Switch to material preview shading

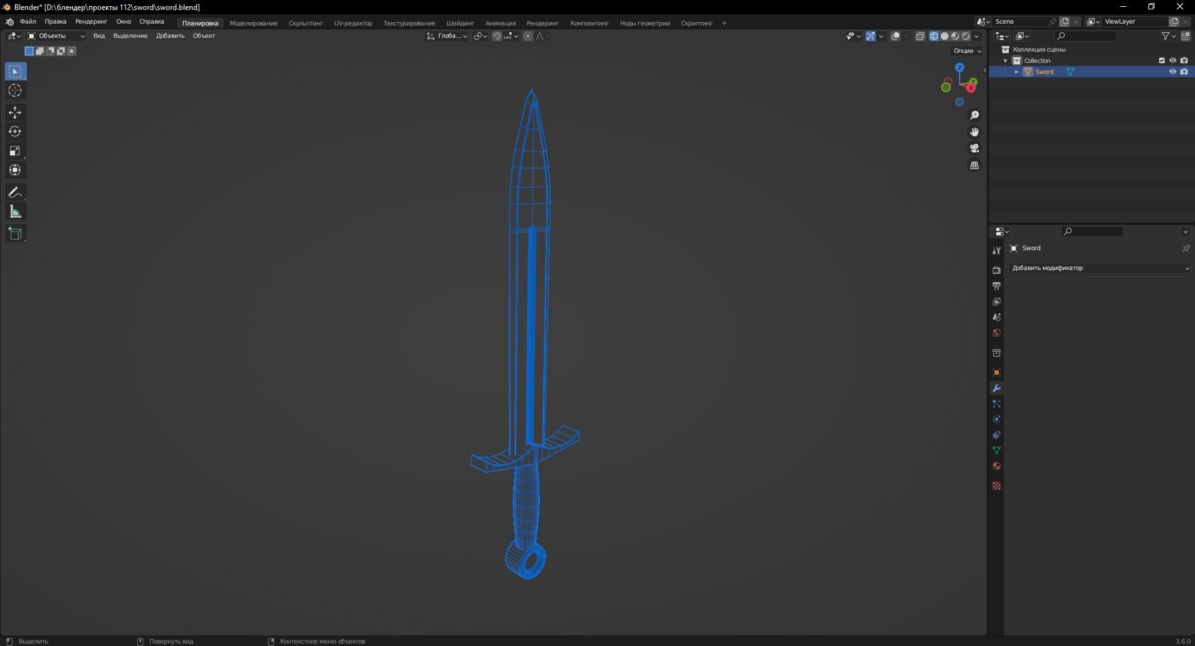(955, 36)
